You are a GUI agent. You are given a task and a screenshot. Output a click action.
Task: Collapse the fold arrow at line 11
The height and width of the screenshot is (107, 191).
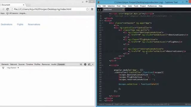(x=103, y=23)
